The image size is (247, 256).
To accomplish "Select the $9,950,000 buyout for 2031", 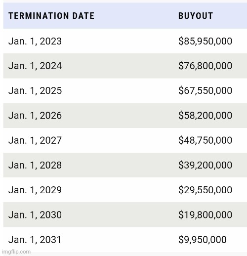I will tap(203, 240).
